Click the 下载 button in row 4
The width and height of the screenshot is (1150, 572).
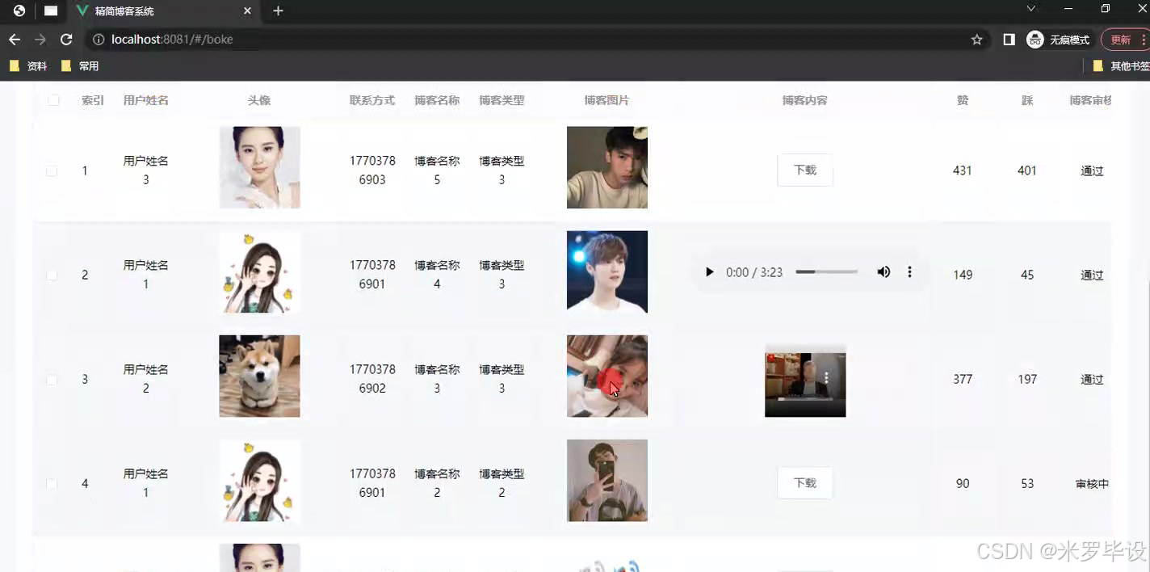805,483
